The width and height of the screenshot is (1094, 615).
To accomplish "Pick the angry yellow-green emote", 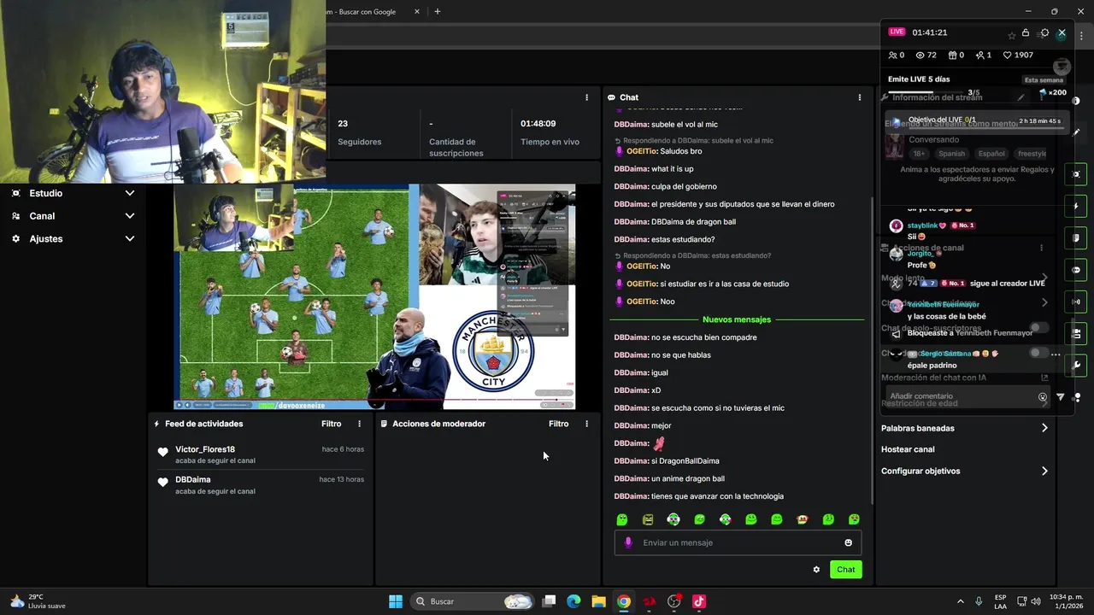I will (648, 519).
